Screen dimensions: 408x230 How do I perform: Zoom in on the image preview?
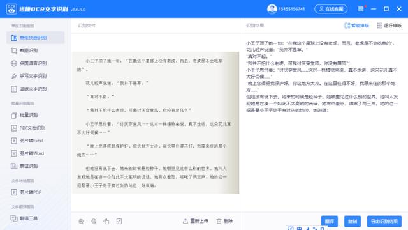coord(81,222)
